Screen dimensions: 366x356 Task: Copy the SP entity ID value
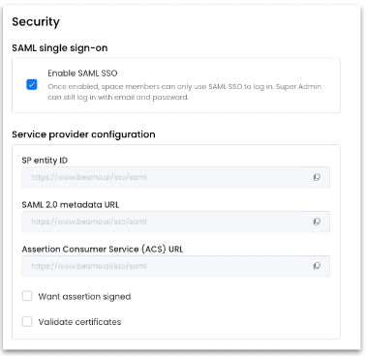(317, 177)
